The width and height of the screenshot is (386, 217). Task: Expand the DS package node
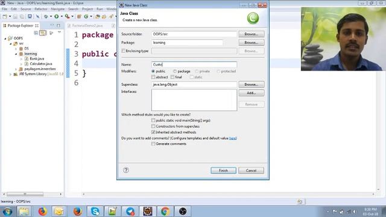click(x=16, y=49)
